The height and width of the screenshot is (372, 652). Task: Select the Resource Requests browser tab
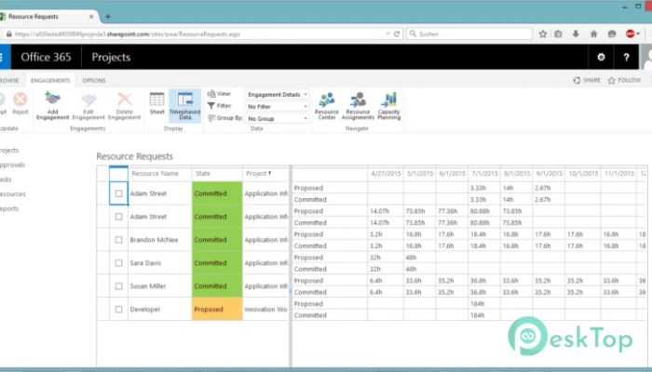click(46, 17)
